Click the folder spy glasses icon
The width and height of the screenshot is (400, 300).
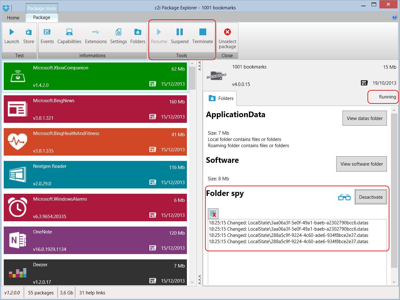pyautogui.click(x=344, y=197)
